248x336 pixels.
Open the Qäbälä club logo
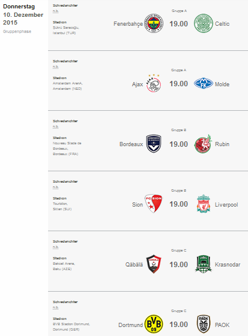pos(154,264)
